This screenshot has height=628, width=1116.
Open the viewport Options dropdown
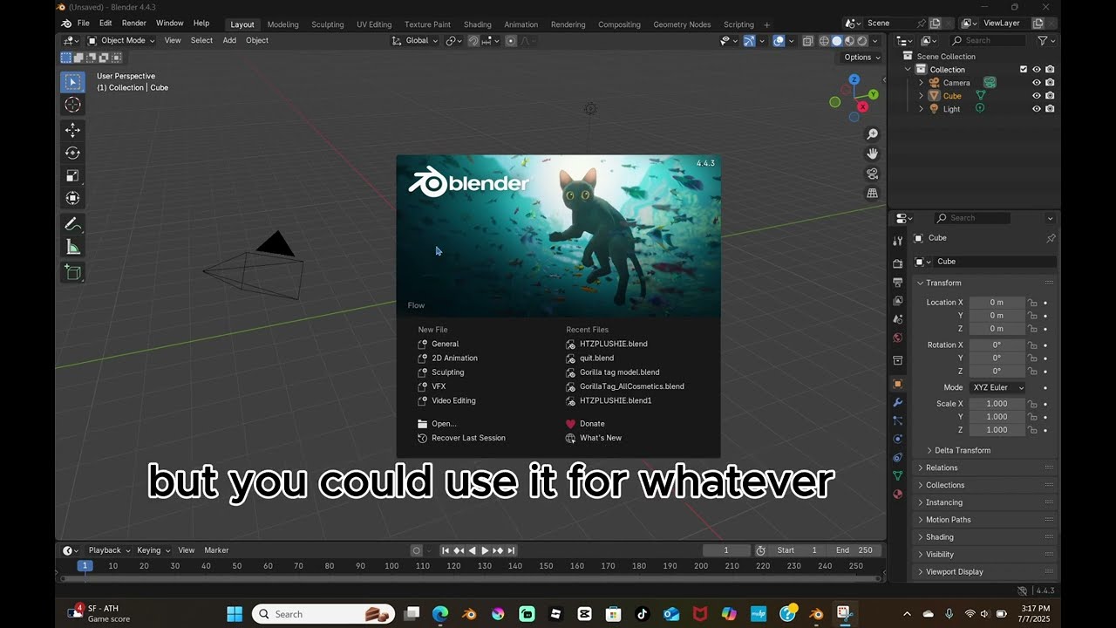[862, 58]
